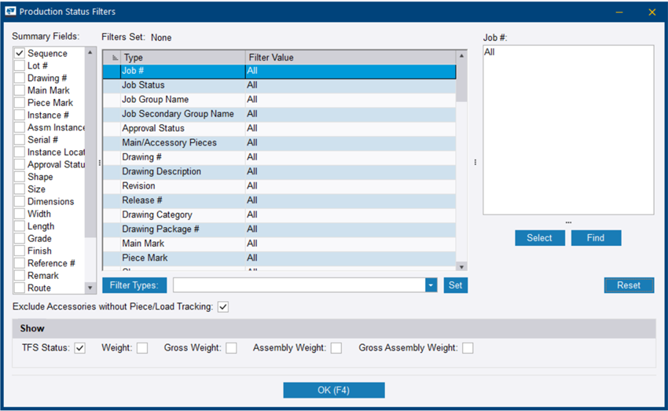
Task: Click the ellipsis below Job # list
Action: pyautogui.click(x=568, y=222)
